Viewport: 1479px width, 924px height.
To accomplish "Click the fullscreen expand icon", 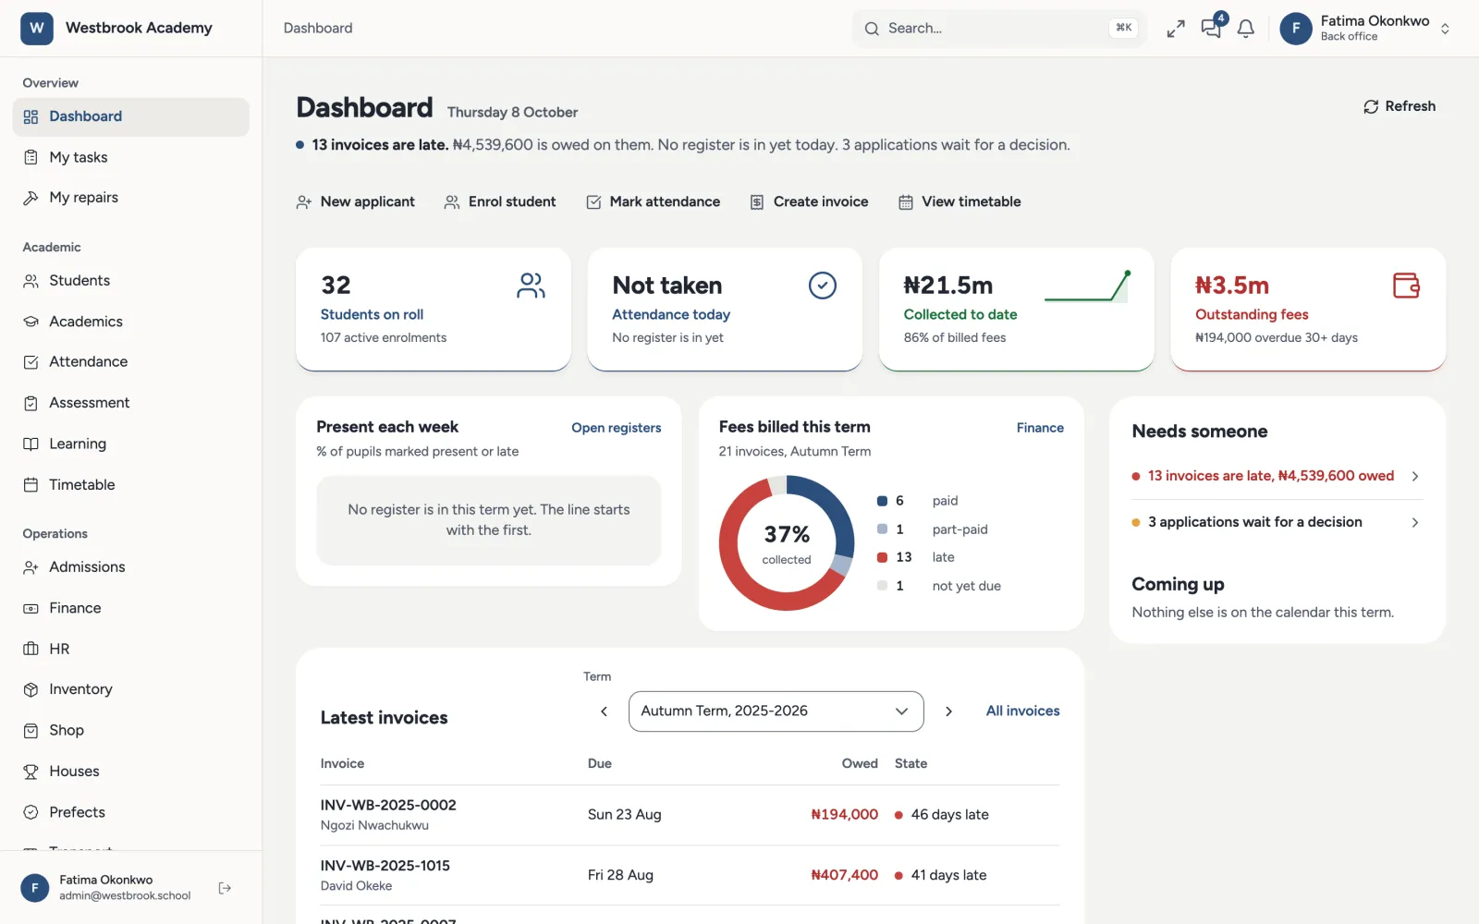I will click(x=1176, y=29).
